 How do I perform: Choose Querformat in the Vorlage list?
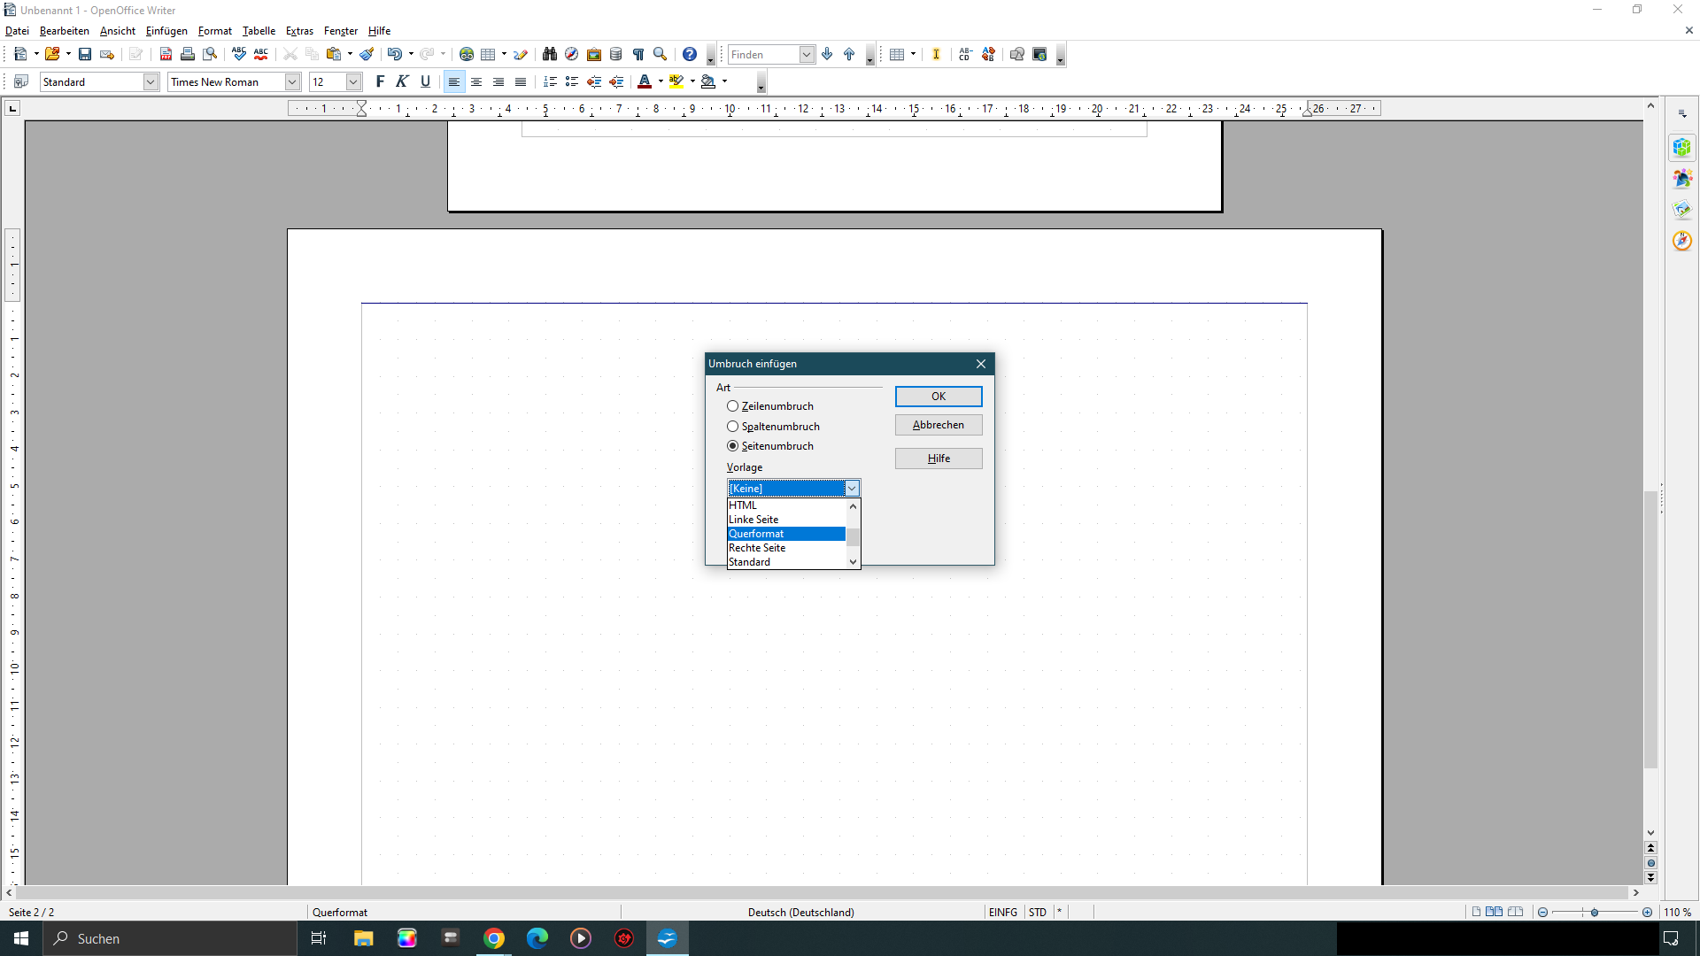(786, 534)
